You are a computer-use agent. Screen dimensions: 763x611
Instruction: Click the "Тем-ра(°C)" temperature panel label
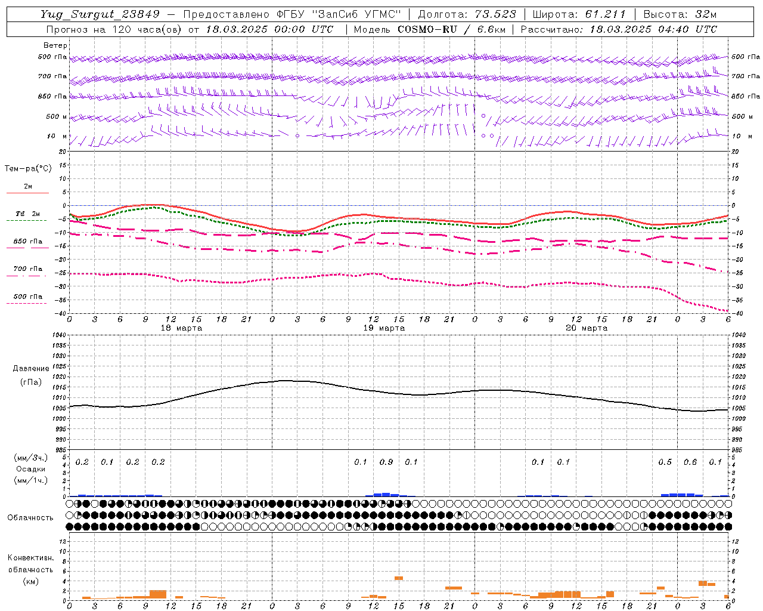(28, 169)
